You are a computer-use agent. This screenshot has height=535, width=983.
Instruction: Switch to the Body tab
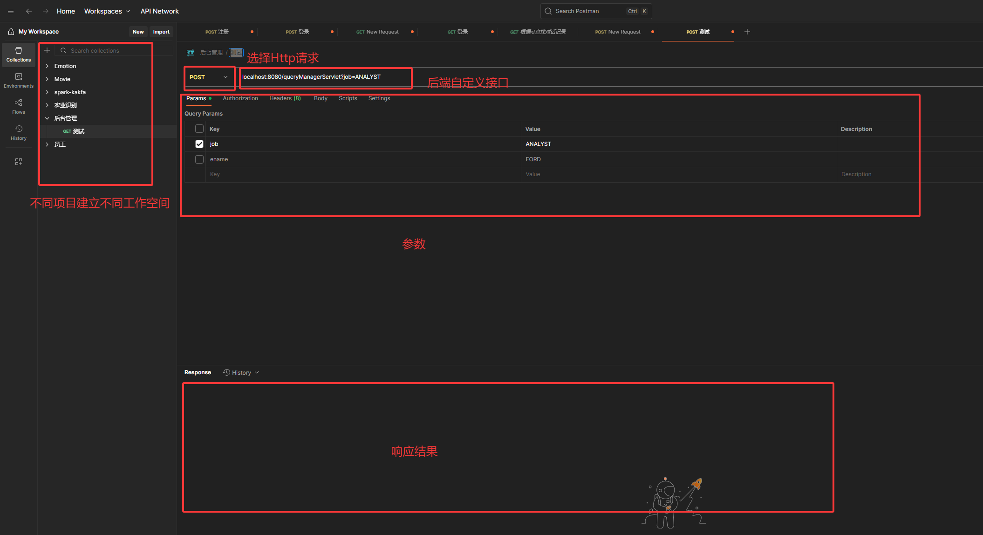321,98
